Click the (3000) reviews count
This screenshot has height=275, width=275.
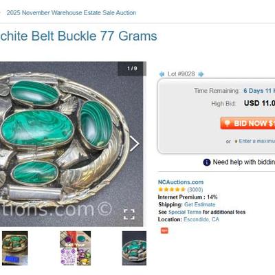(x=195, y=190)
